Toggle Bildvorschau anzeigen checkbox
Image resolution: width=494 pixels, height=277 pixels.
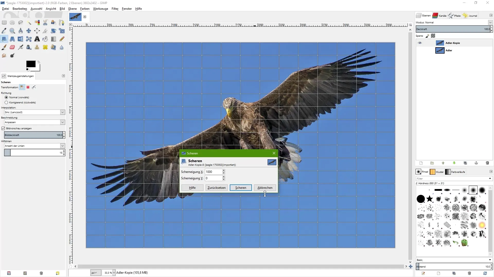point(3,128)
